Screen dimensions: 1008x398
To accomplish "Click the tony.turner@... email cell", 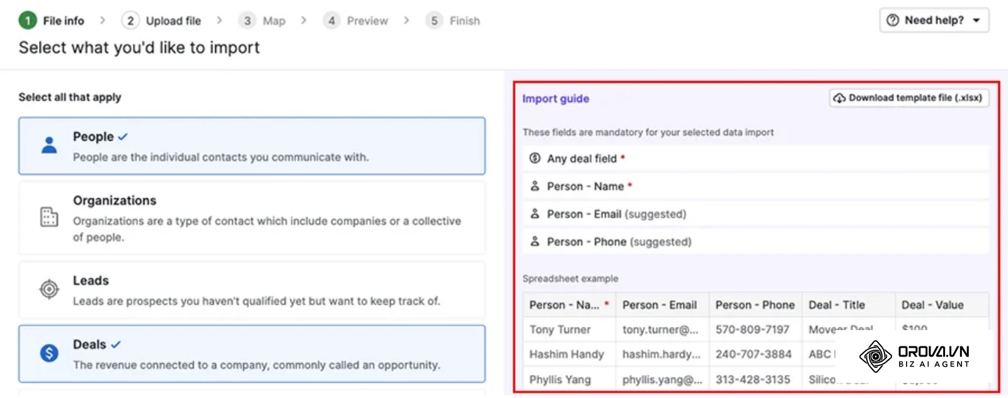I will [662, 329].
